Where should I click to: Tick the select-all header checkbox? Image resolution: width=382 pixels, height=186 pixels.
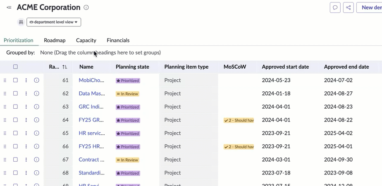[15, 67]
